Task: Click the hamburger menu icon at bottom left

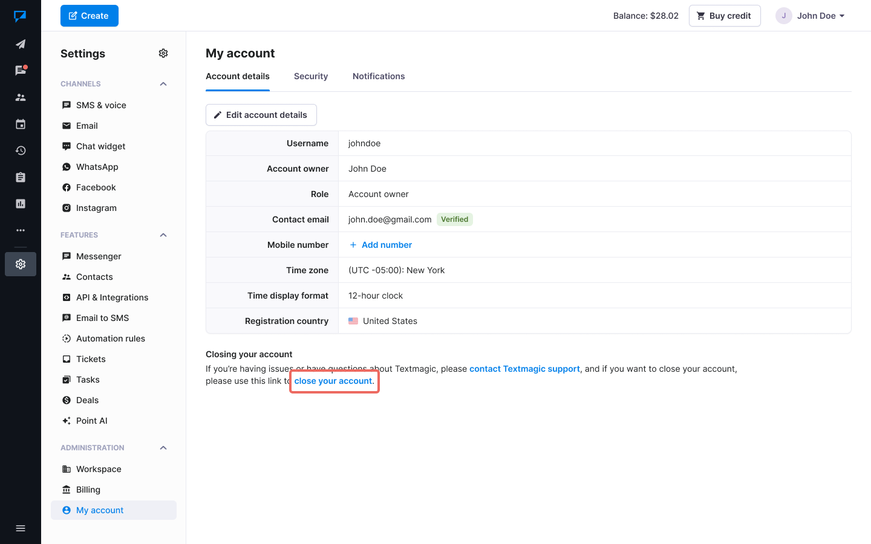Action: (x=21, y=528)
